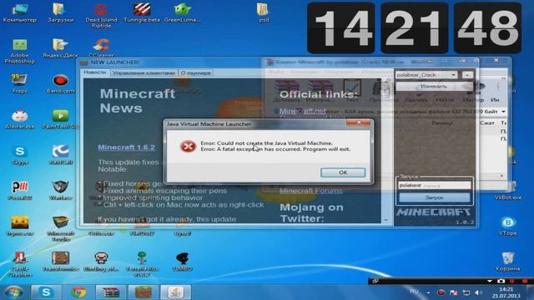The image size is (534, 300).
Task: Launch Skype from the desktop icon
Action: pos(20,155)
